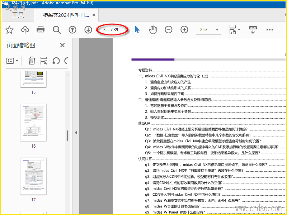
Task: Click 2. 输入弯起钢筋主要三个参数 line
Action: 168,111
